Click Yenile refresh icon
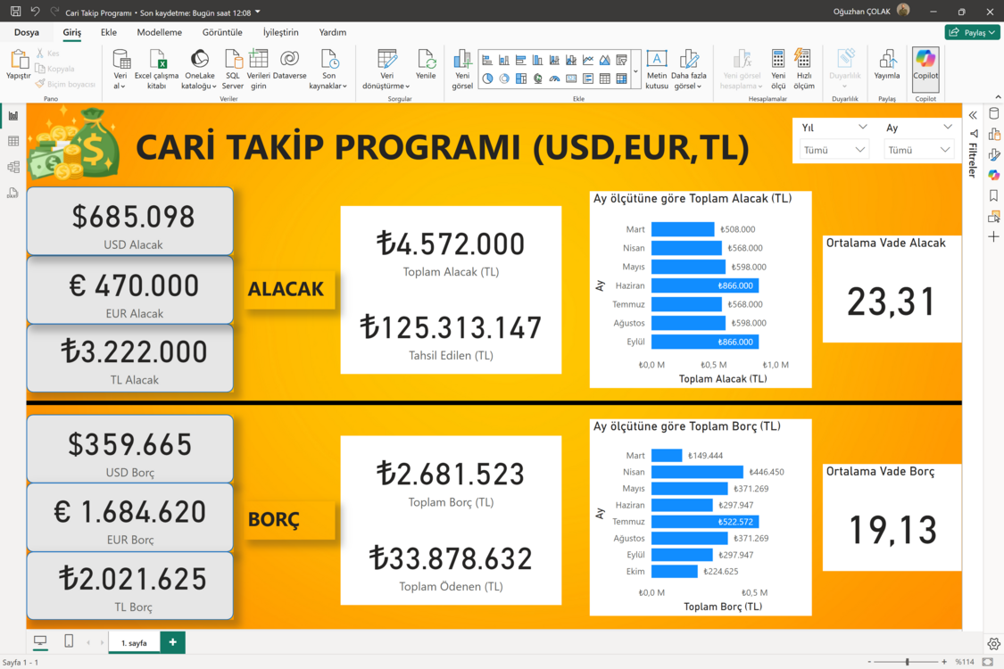1004x669 pixels. click(x=426, y=60)
